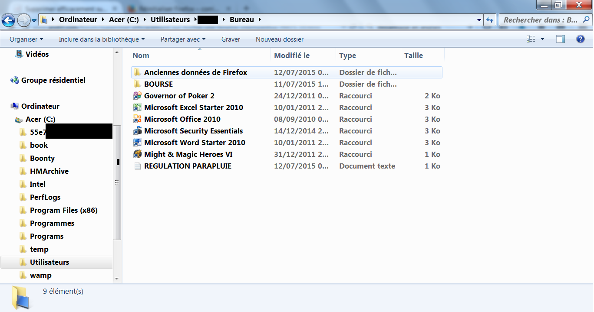Select the Governor of Poker 2 shortcut icon

(137, 96)
